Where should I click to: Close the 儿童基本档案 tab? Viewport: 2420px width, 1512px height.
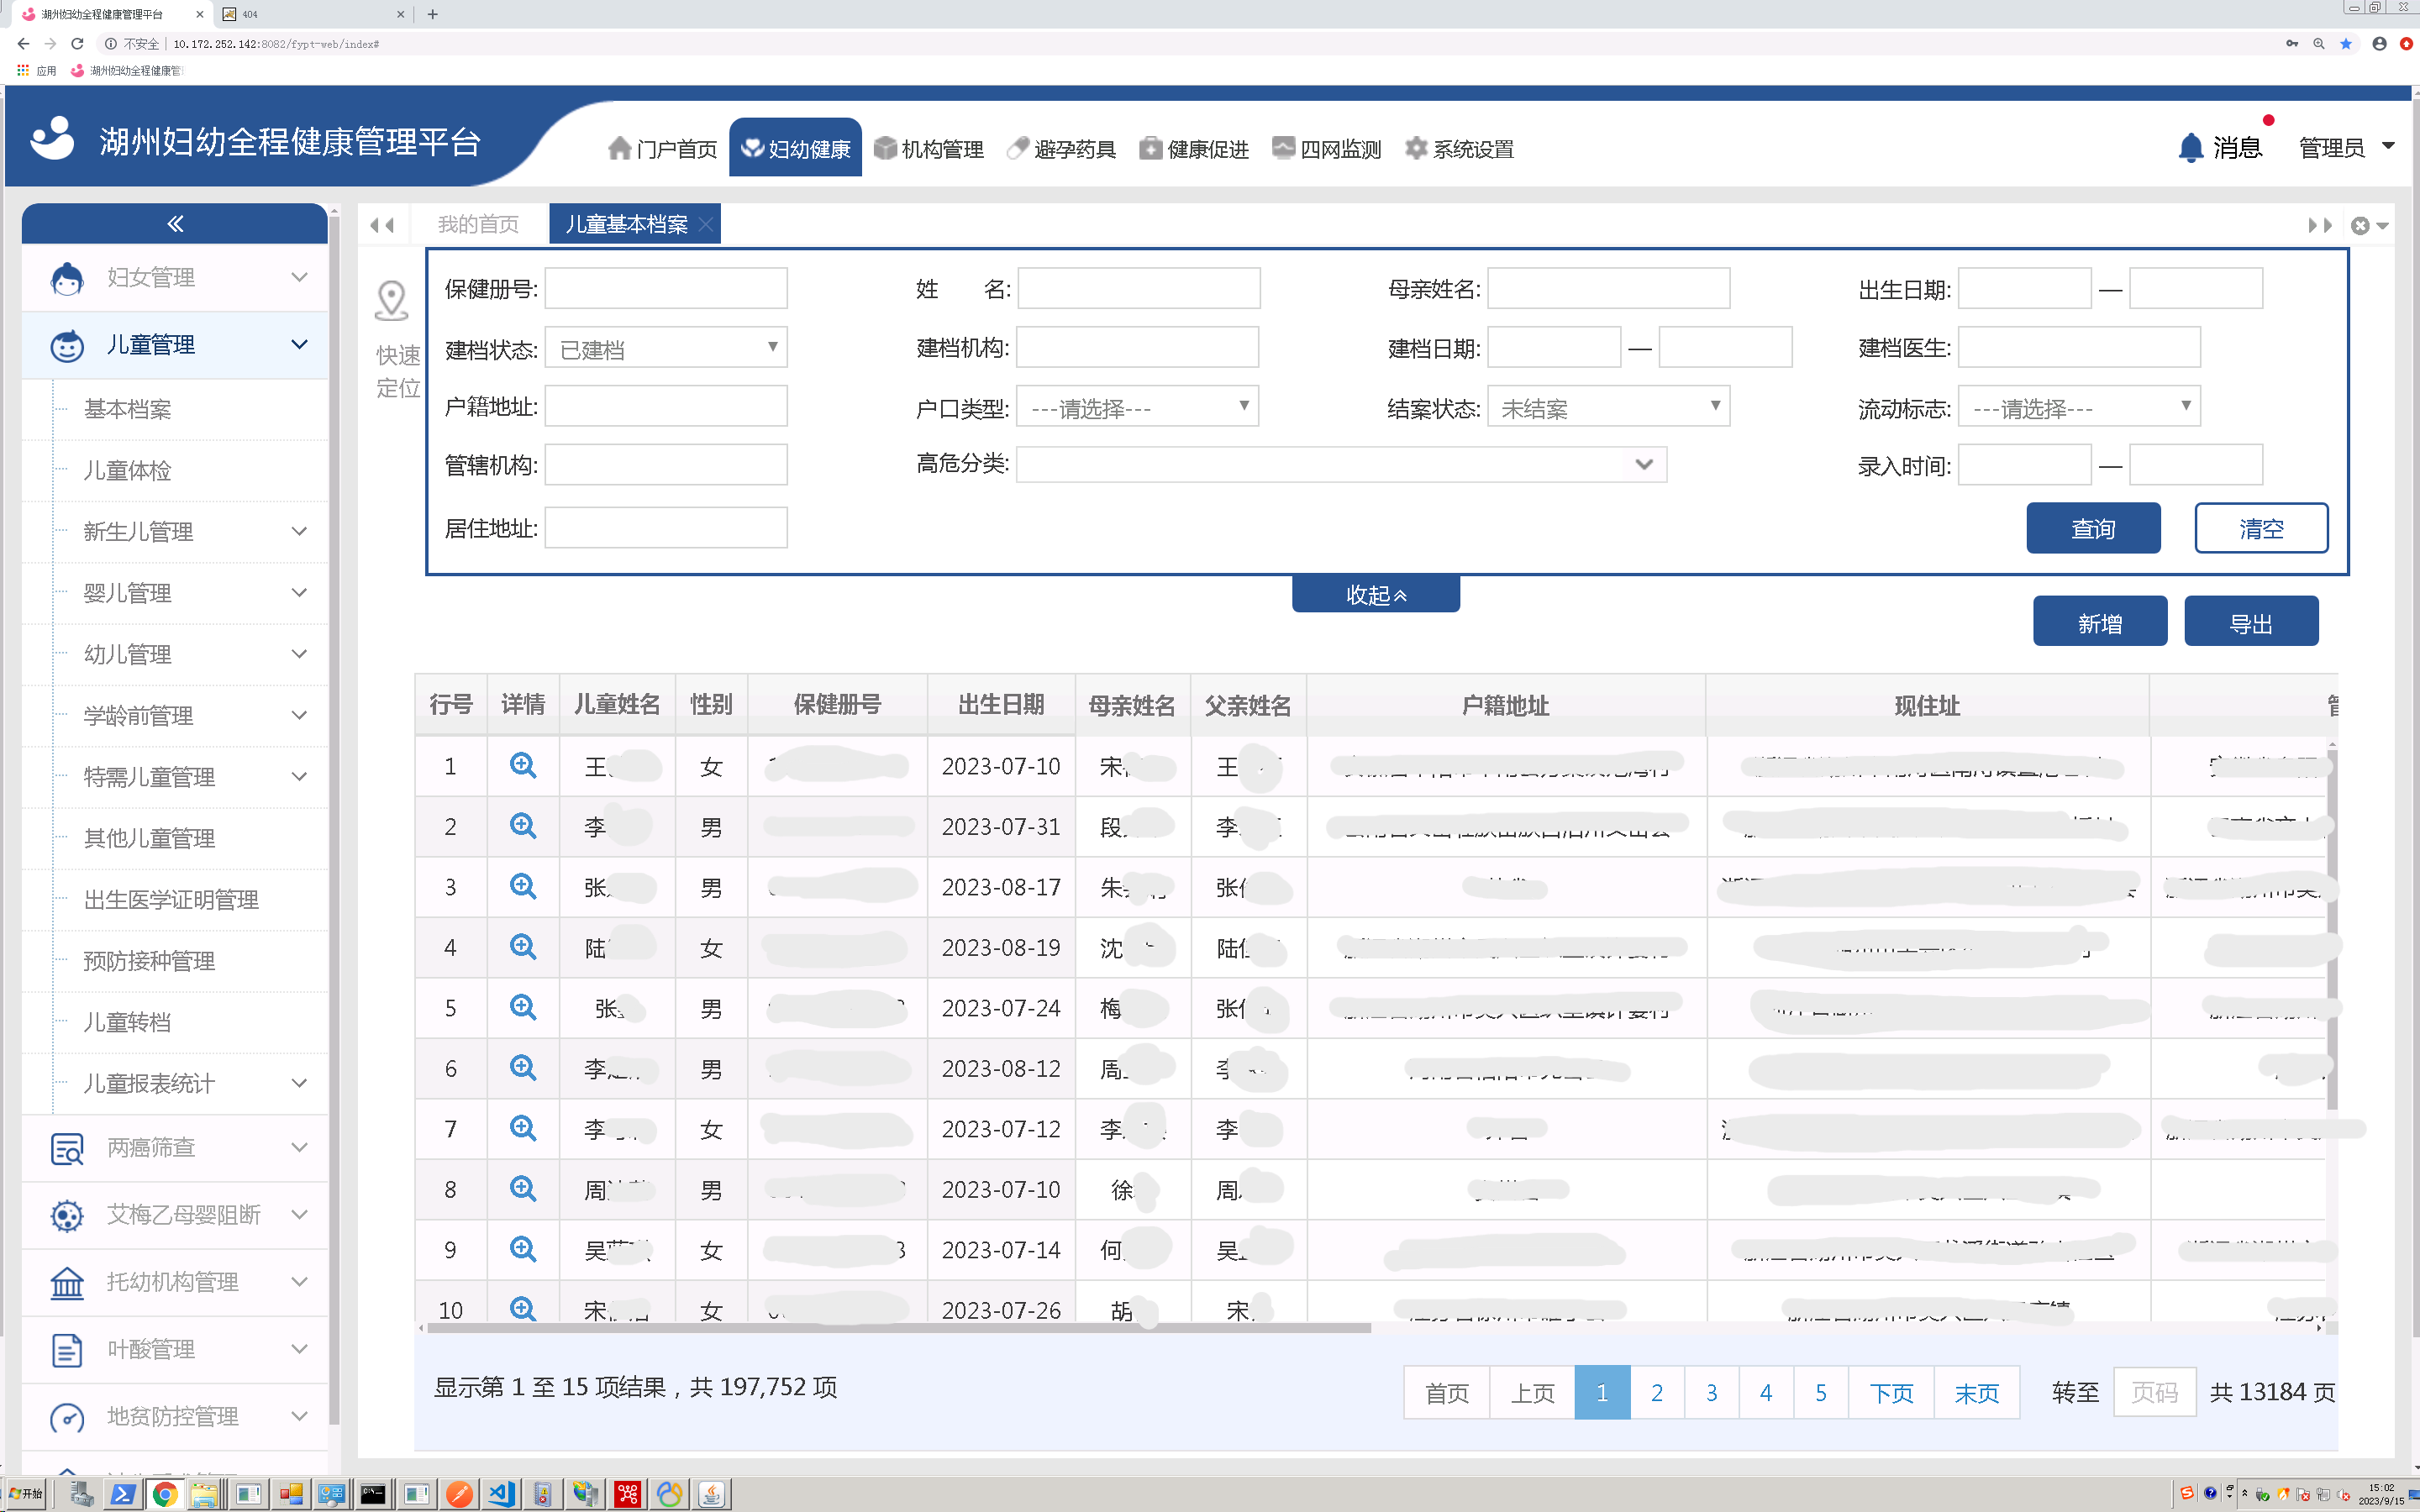pos(706,224)
